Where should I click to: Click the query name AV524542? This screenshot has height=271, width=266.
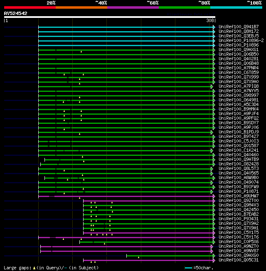coord(15,13)
